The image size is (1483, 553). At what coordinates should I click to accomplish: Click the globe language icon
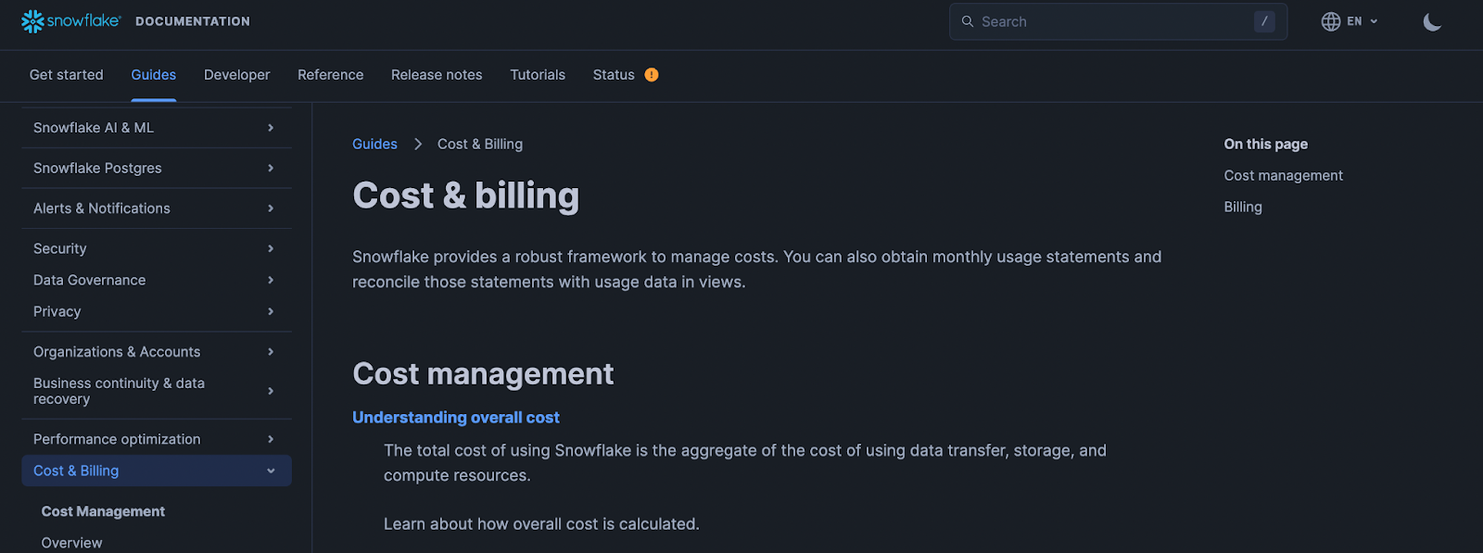tap(1331, 21)
